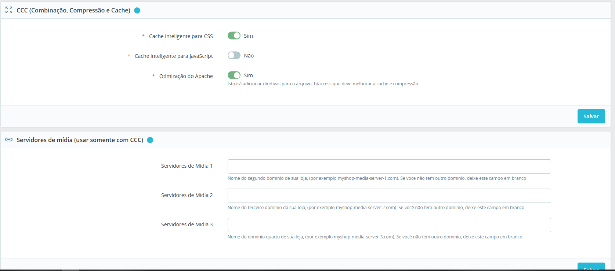
Task: Click the Cache inteligente para CSS label
Action: [181, 36]
